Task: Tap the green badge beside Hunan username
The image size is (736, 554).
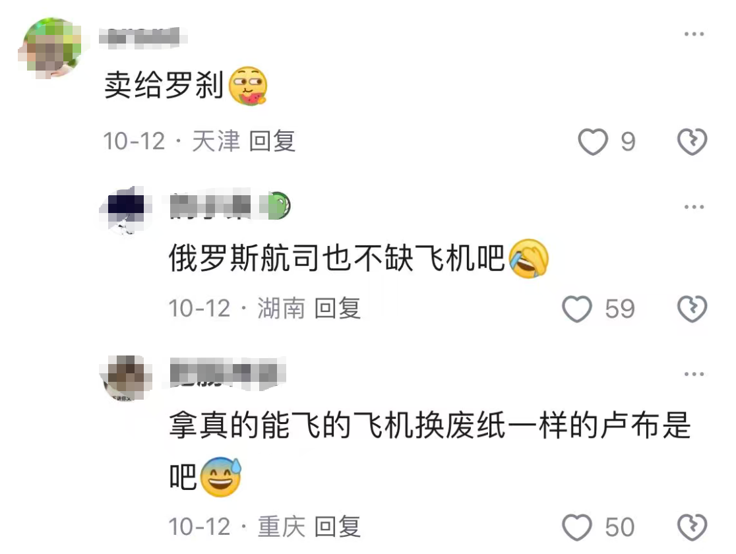Action: [279, 206]
